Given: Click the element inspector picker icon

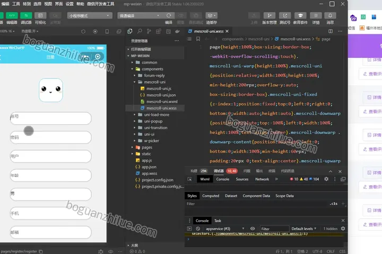Looking at the screenshot, I should click(x=189, y=179).
